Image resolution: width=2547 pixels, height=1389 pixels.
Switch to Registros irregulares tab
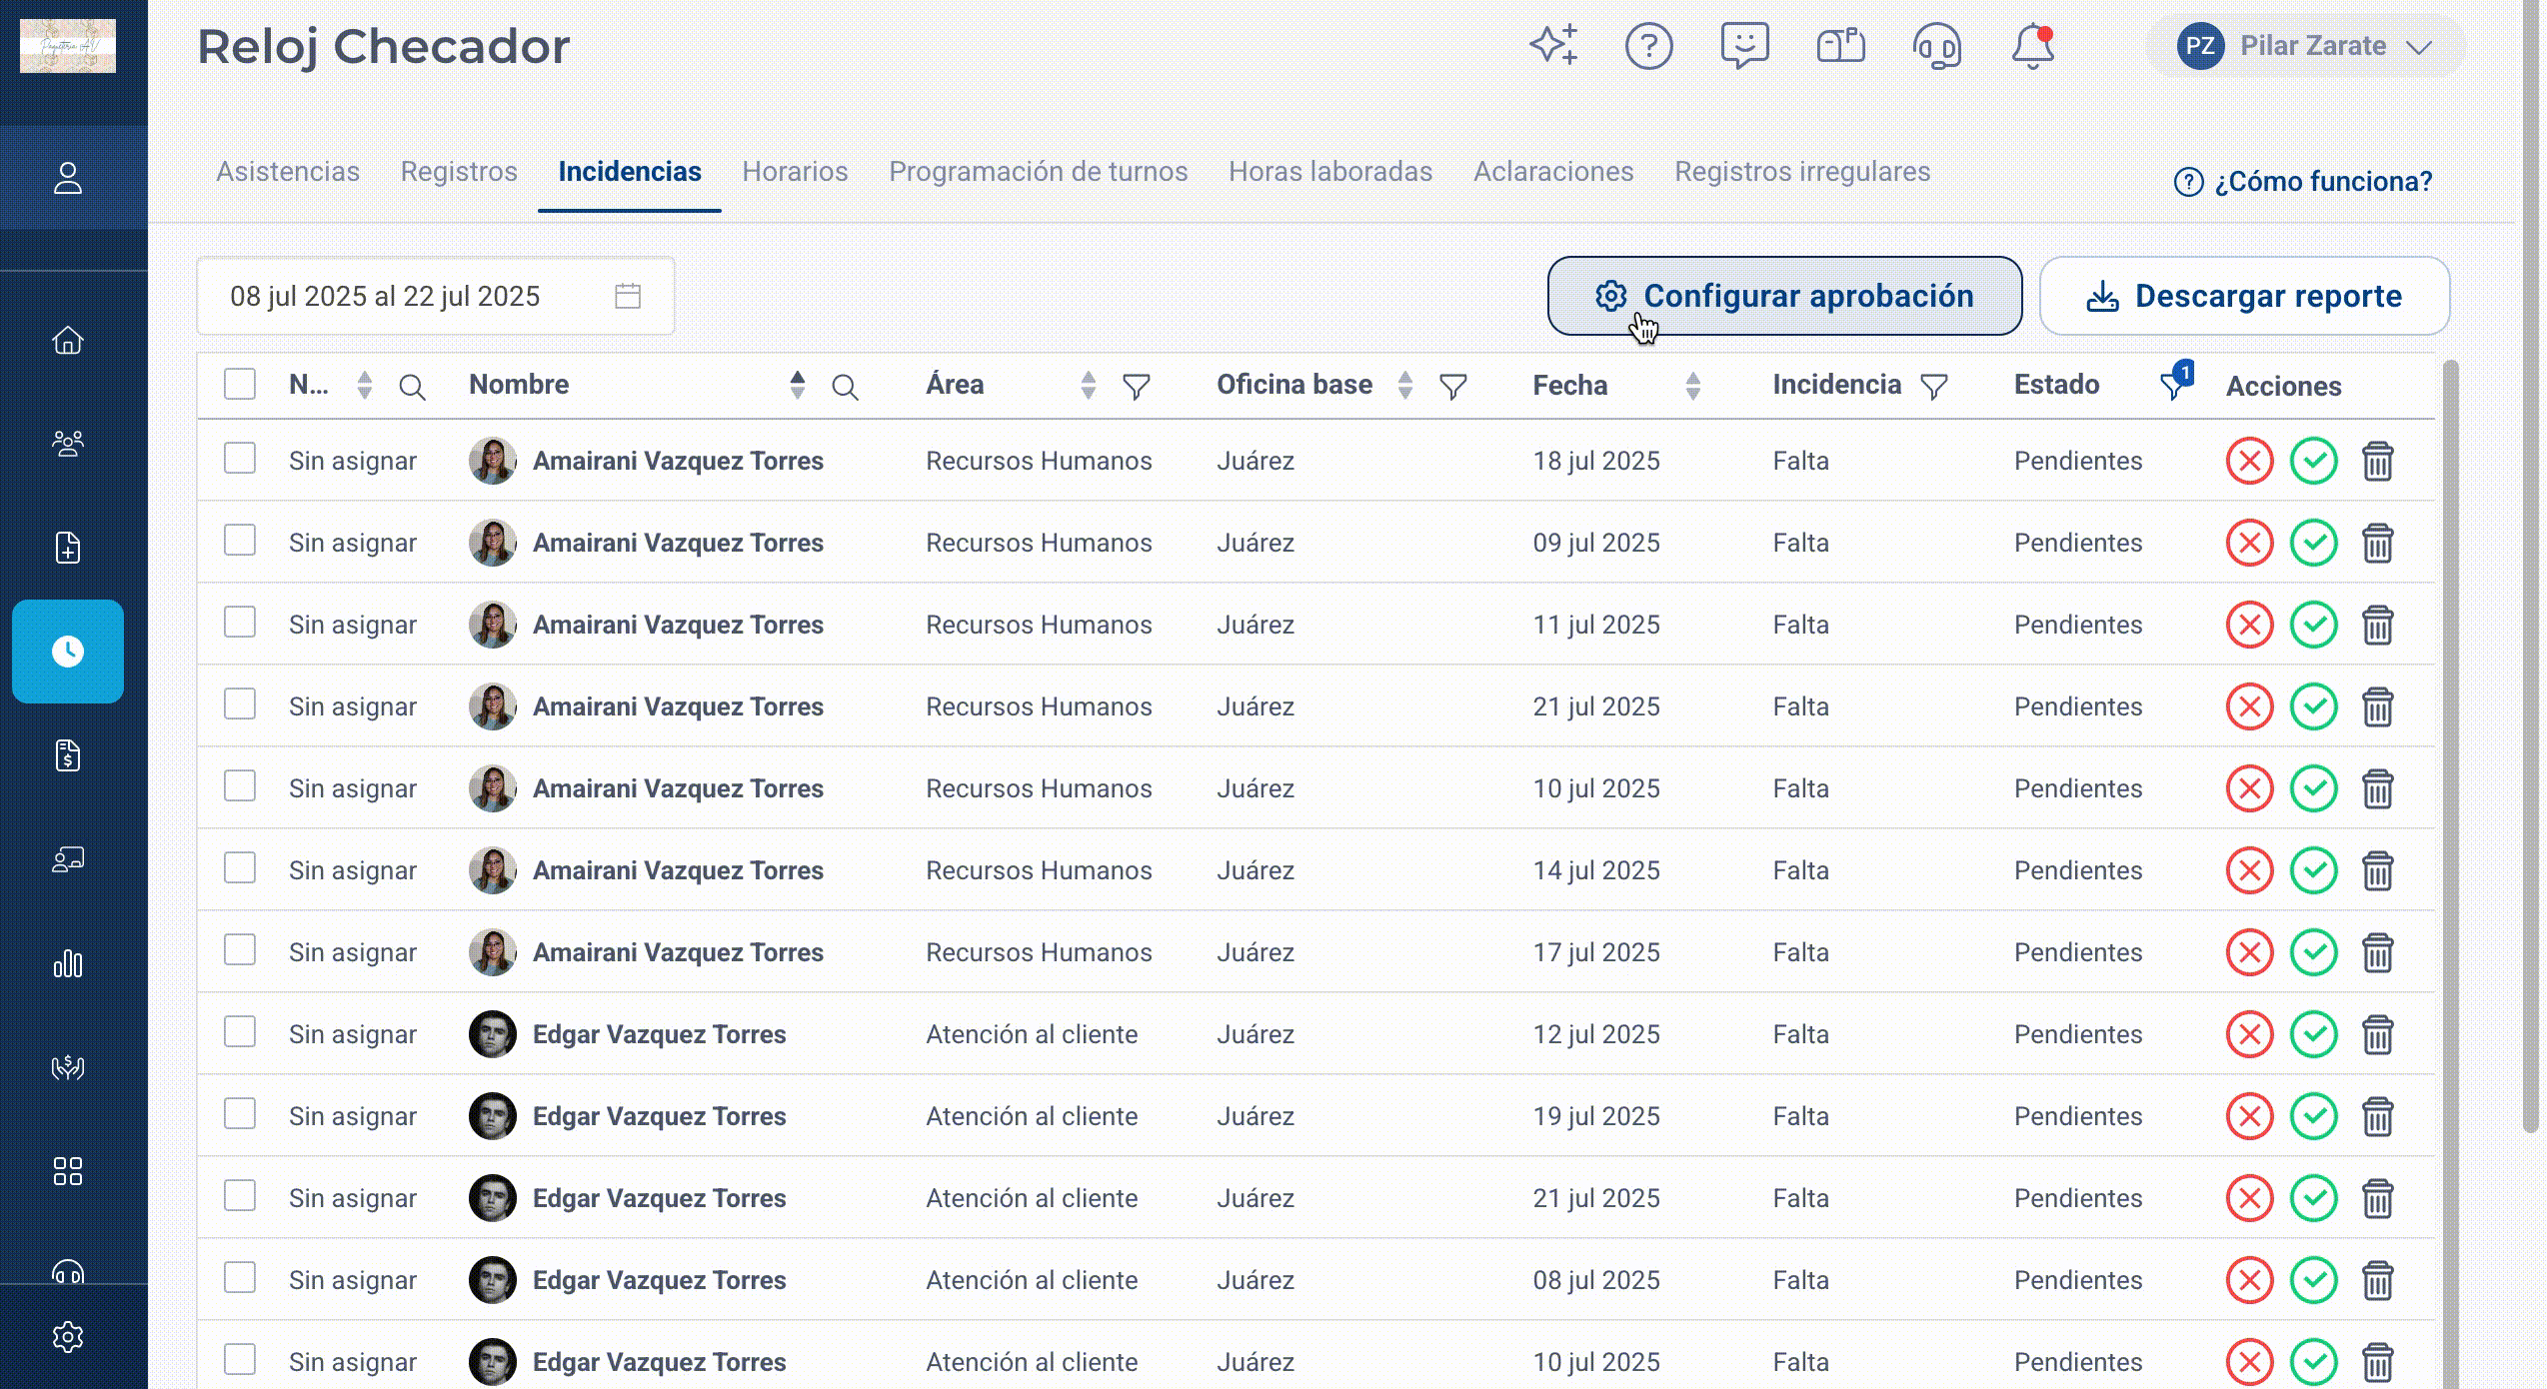(1802, 172)
